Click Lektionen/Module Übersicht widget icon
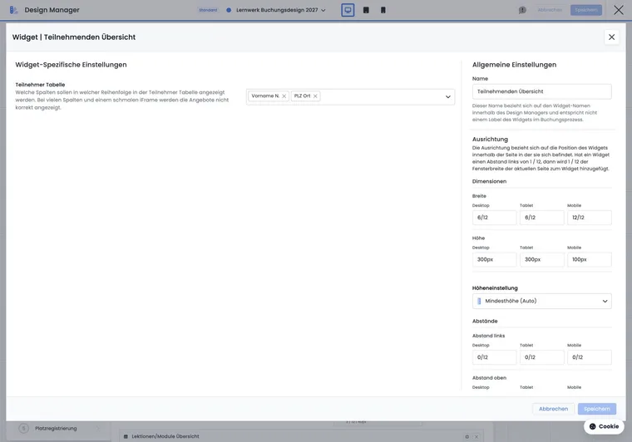 126,436
